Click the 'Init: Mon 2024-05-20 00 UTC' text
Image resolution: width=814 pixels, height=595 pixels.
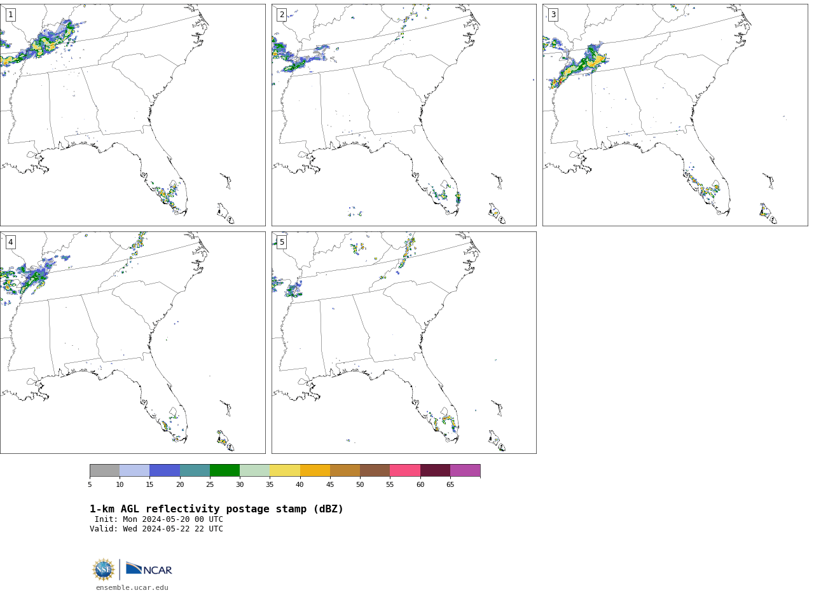[x=159, y=519]
